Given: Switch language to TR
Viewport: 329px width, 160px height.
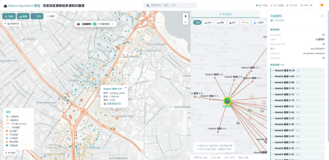Looking at the screenshot, I should tap(311, 5).
